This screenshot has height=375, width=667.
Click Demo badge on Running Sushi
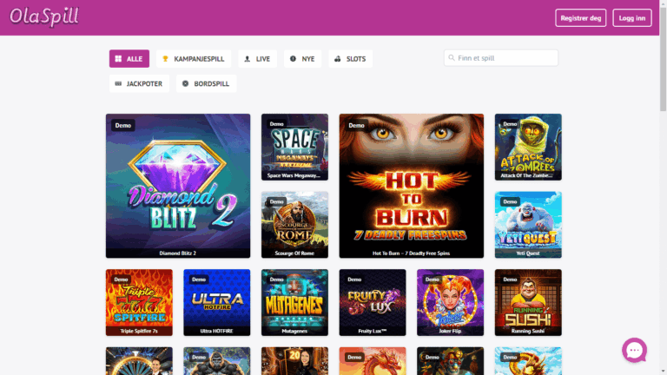pos(510,280)
